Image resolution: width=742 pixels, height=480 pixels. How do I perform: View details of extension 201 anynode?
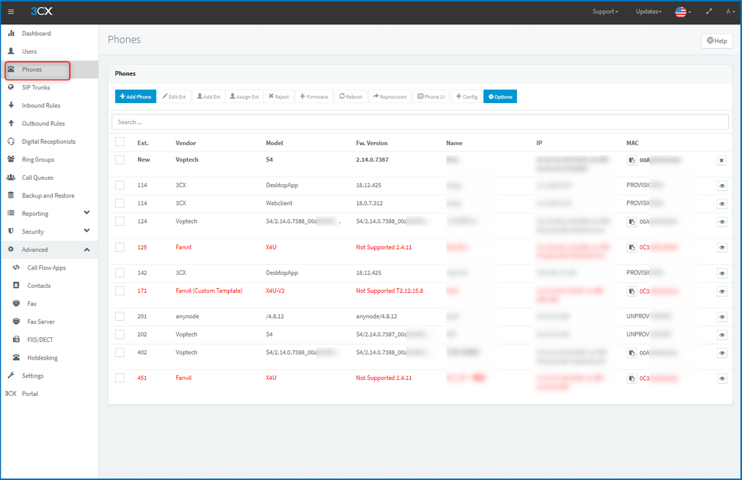(722, 317)
